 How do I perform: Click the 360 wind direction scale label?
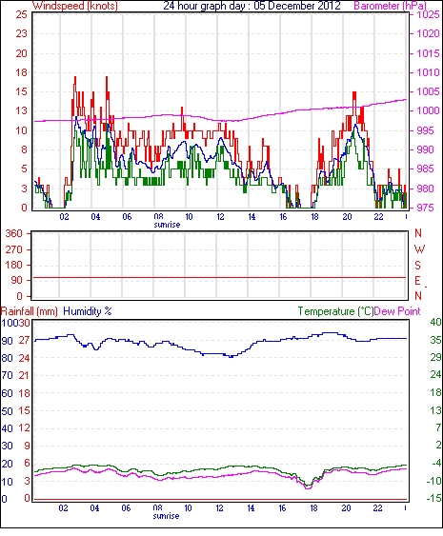tap(14, 234)
